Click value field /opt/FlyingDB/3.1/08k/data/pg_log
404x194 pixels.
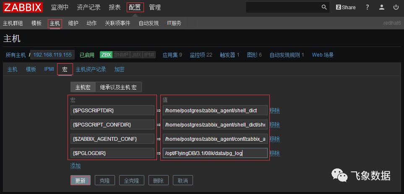coord(215,153)
